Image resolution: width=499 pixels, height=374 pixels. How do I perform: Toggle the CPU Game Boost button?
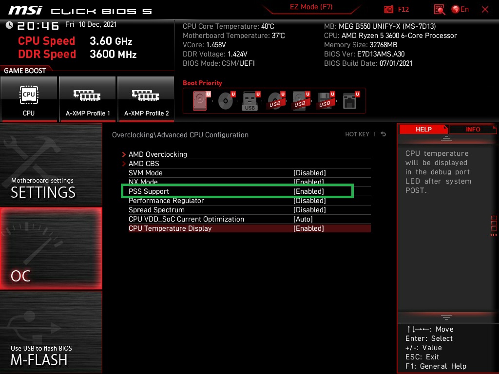pos(29,99)
